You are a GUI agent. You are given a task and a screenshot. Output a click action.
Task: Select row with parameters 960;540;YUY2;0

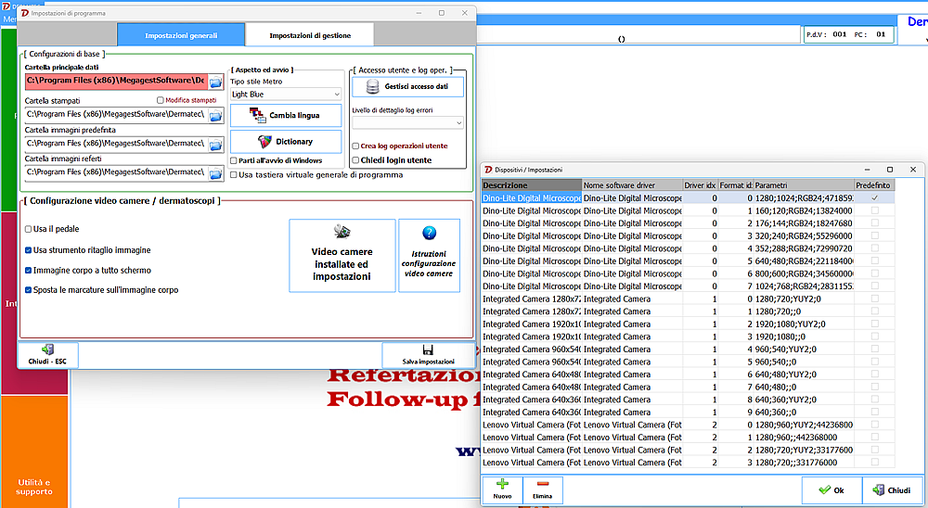point(689,349)
